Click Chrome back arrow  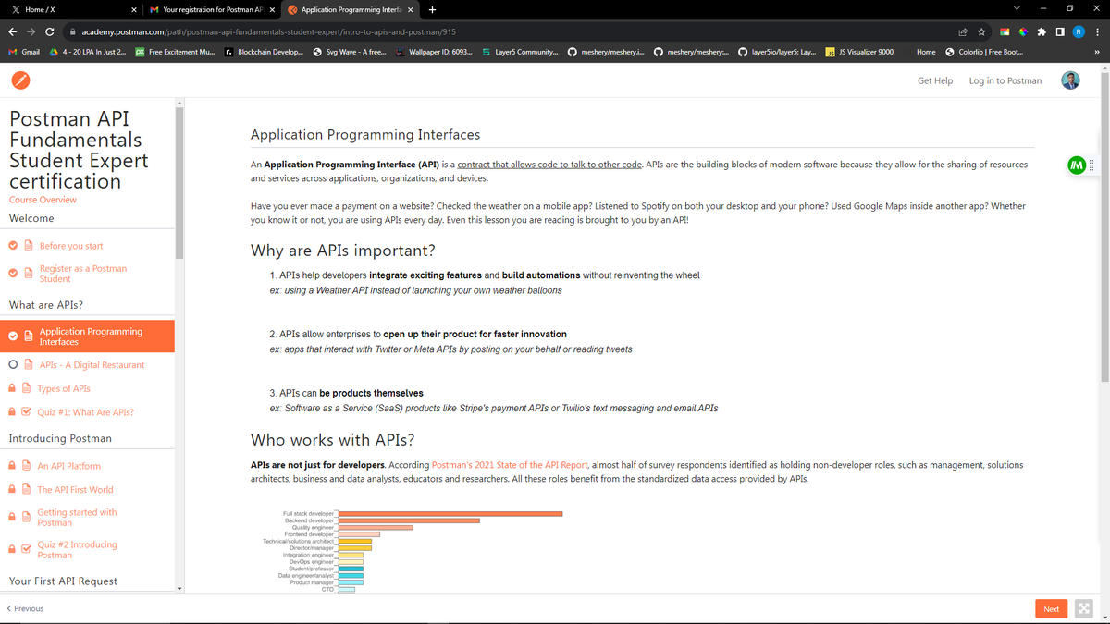[13, 31]
